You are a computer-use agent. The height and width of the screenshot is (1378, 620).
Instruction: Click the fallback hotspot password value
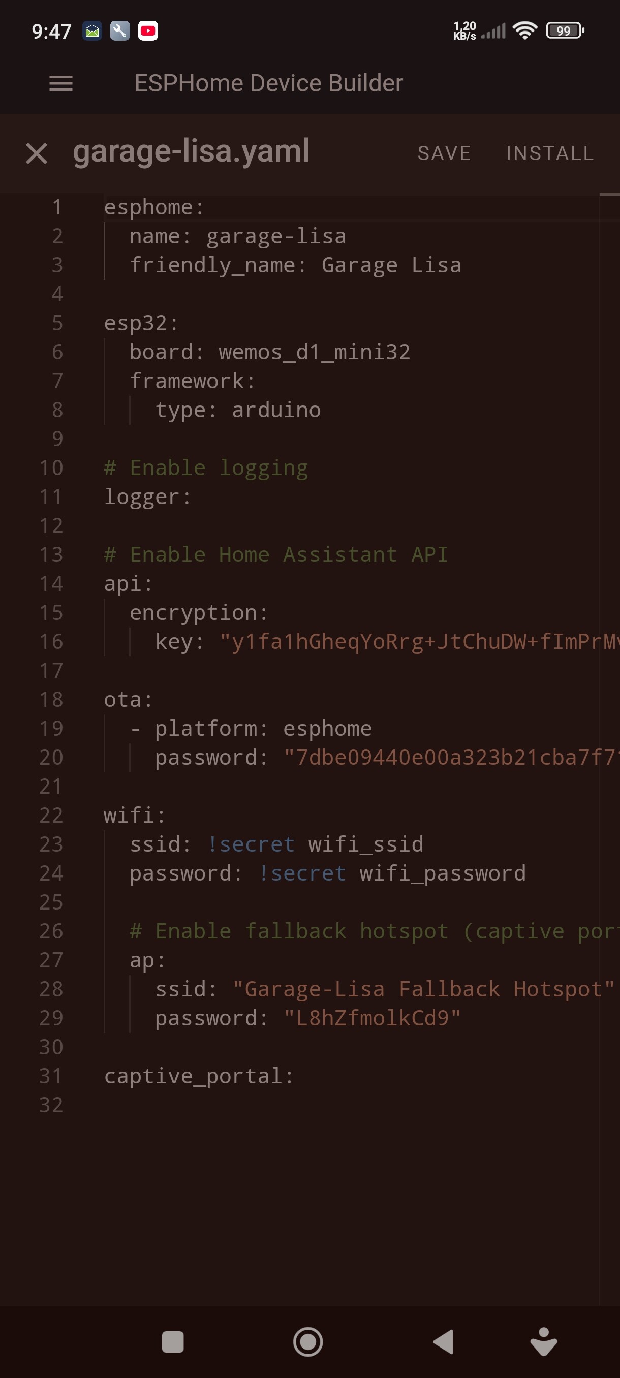tap(373, 1018)
